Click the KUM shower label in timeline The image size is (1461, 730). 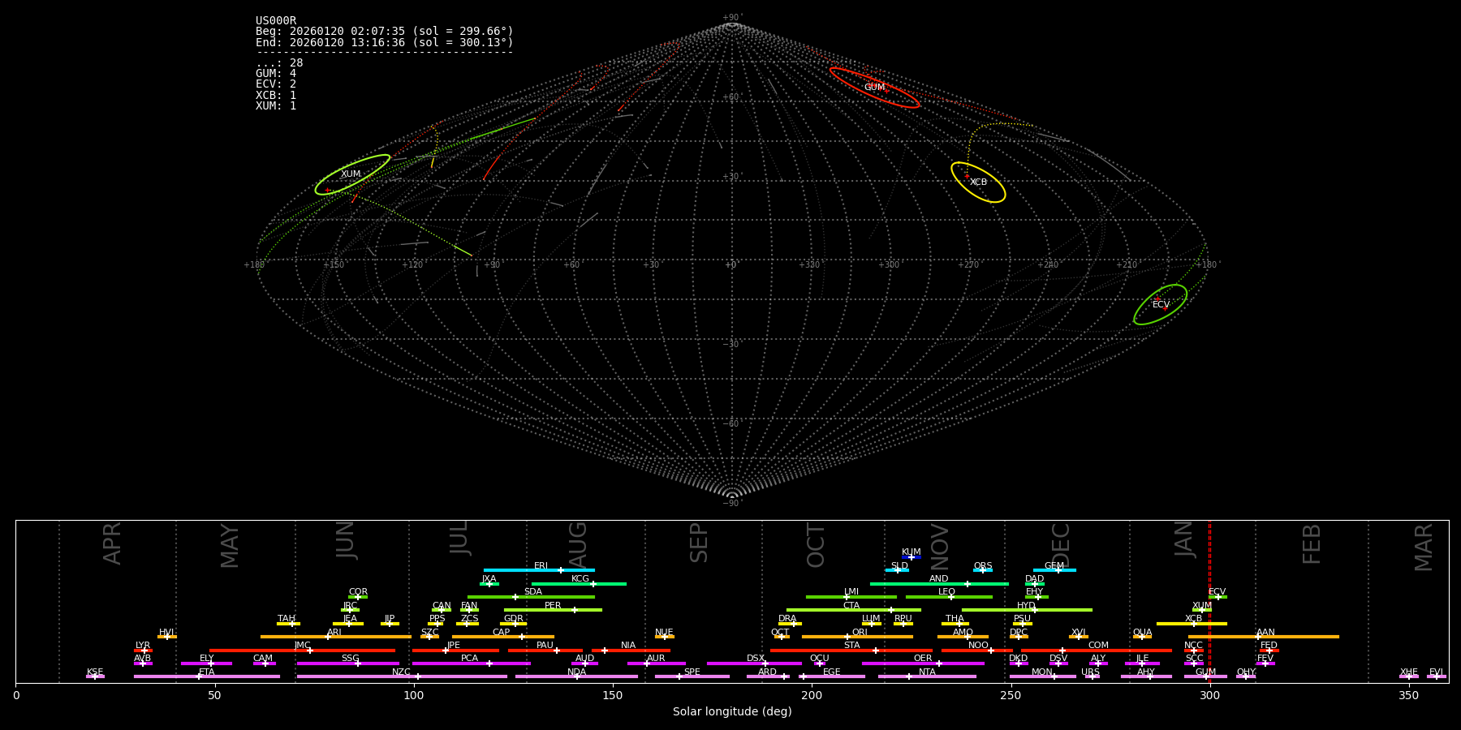[912, 552]
